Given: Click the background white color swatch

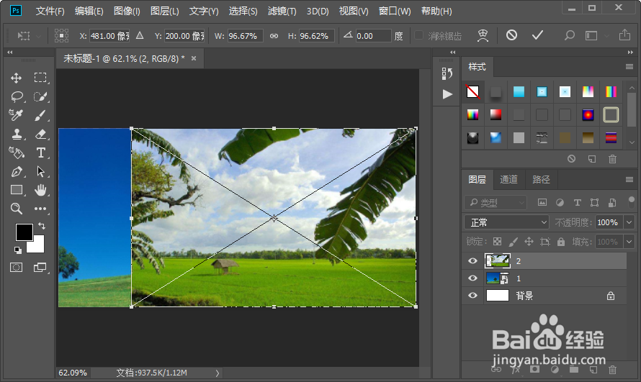Looking at the screenshot, I should pos(37,246).
